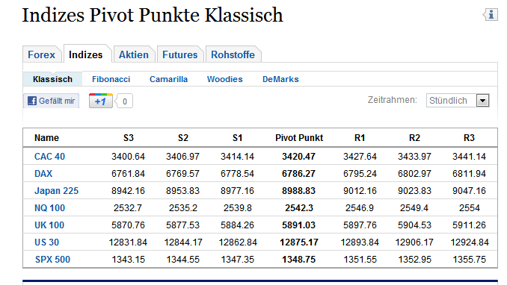Open the CAC 40 index link

click(49, 157)
